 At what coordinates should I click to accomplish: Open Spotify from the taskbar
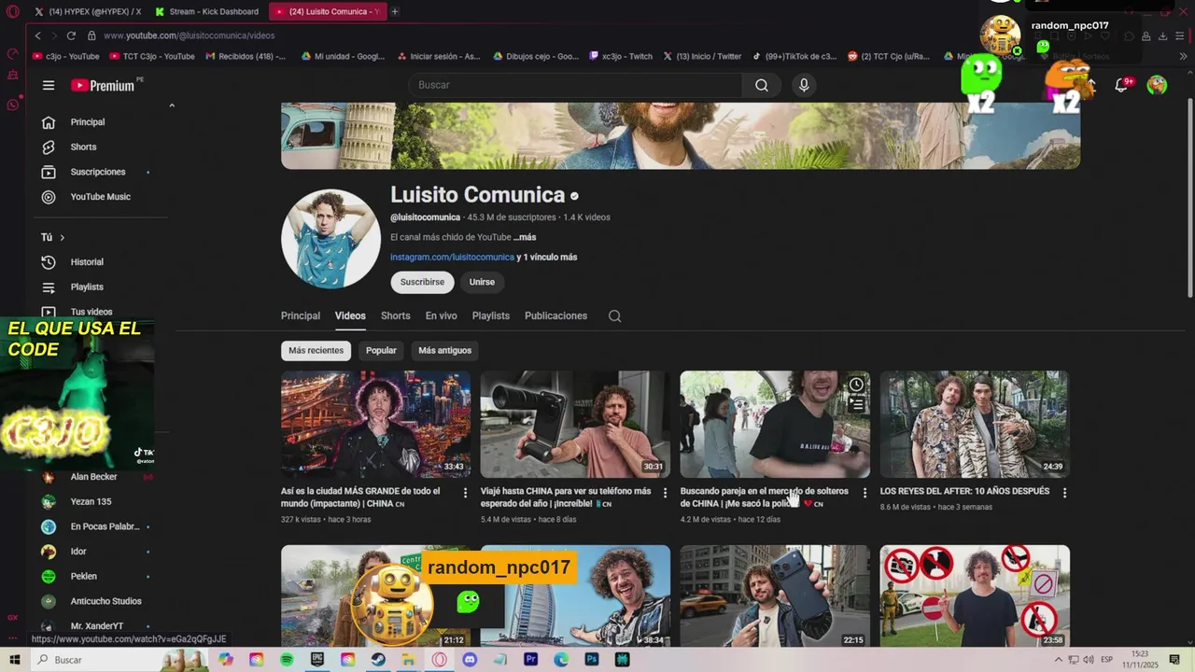pyautogui.click(x=287, y=660)
